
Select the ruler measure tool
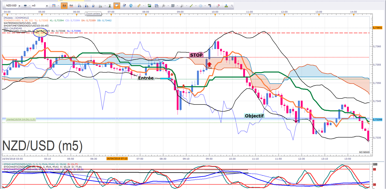pos(139,5)
